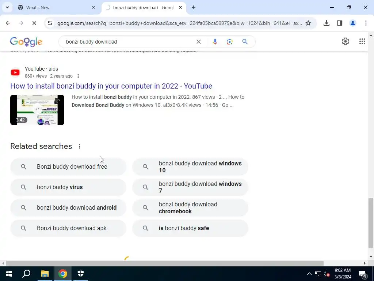The width and height of the screenshot is (374, 281).
Task: Search Bonzi buddy download free
Action: 68,166
